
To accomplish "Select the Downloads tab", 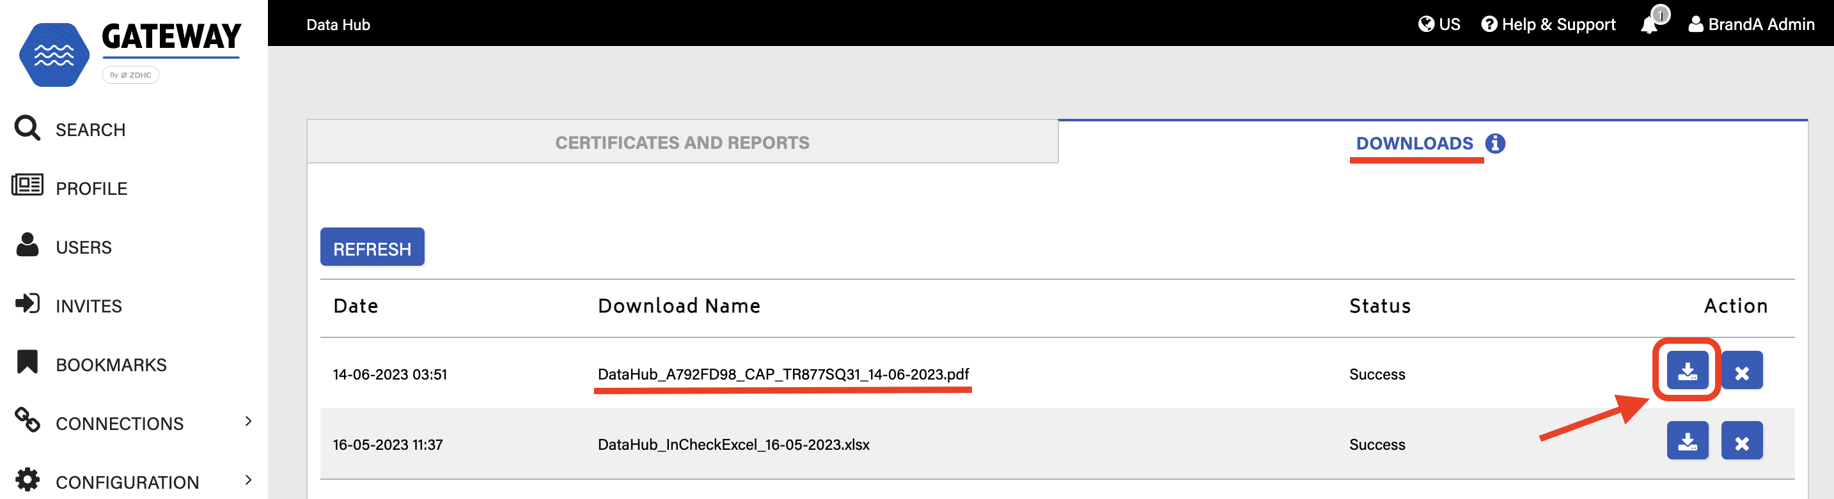I will (x=1414, y=143).
